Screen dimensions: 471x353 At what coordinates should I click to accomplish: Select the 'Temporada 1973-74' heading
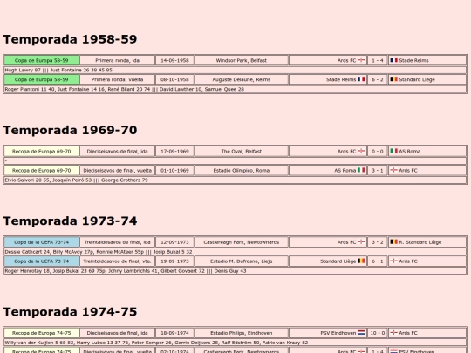[x=70, y=221]
